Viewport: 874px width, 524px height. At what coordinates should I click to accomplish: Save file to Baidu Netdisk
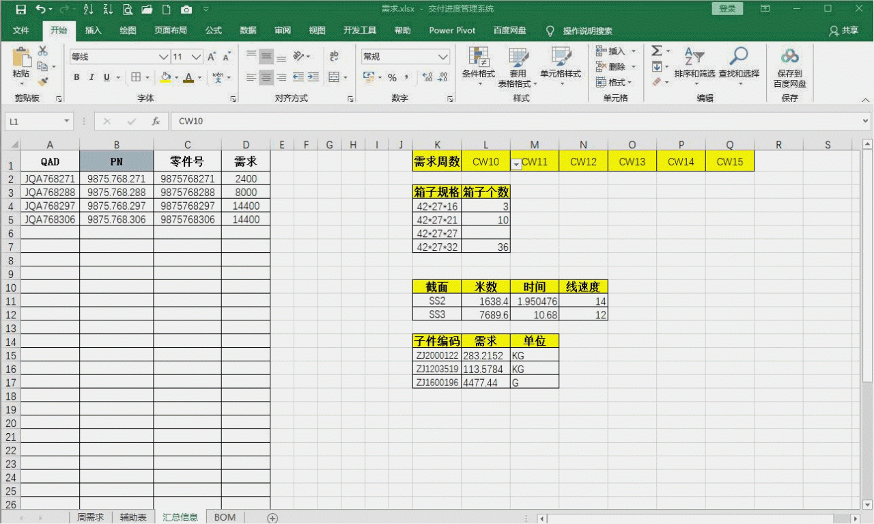click(x=789, y=66)
